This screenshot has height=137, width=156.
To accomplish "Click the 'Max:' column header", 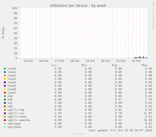I will click(145, 65).
